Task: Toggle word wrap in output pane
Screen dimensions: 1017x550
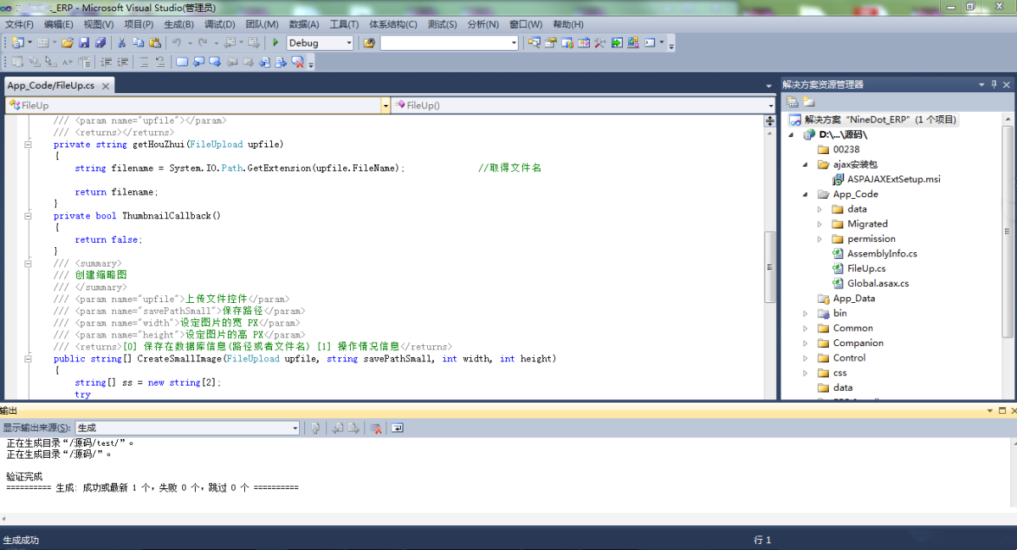Action: pos(397,428)
